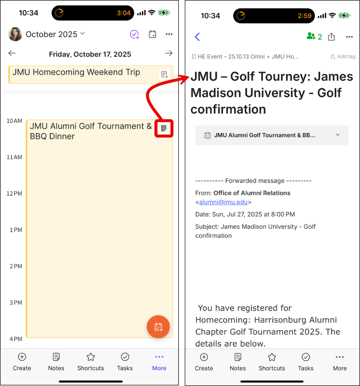This screenshot has height=386, width=360.
Task: Tap the 3:04 timer pill in status bar
Action: [93, 13]
